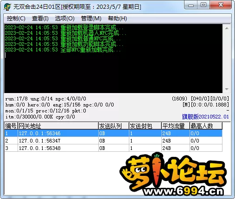The height and width of the screenshot is (199, 235).
Task: Click log line 全部NPC重新加载完成
Action: 63,50
